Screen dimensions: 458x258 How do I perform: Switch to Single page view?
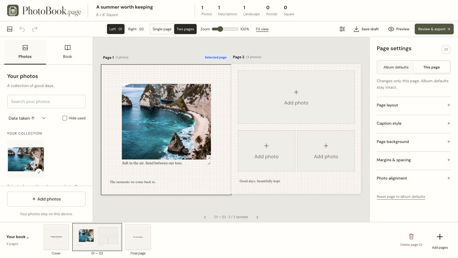pyautogui.click(x=162, y=29)
